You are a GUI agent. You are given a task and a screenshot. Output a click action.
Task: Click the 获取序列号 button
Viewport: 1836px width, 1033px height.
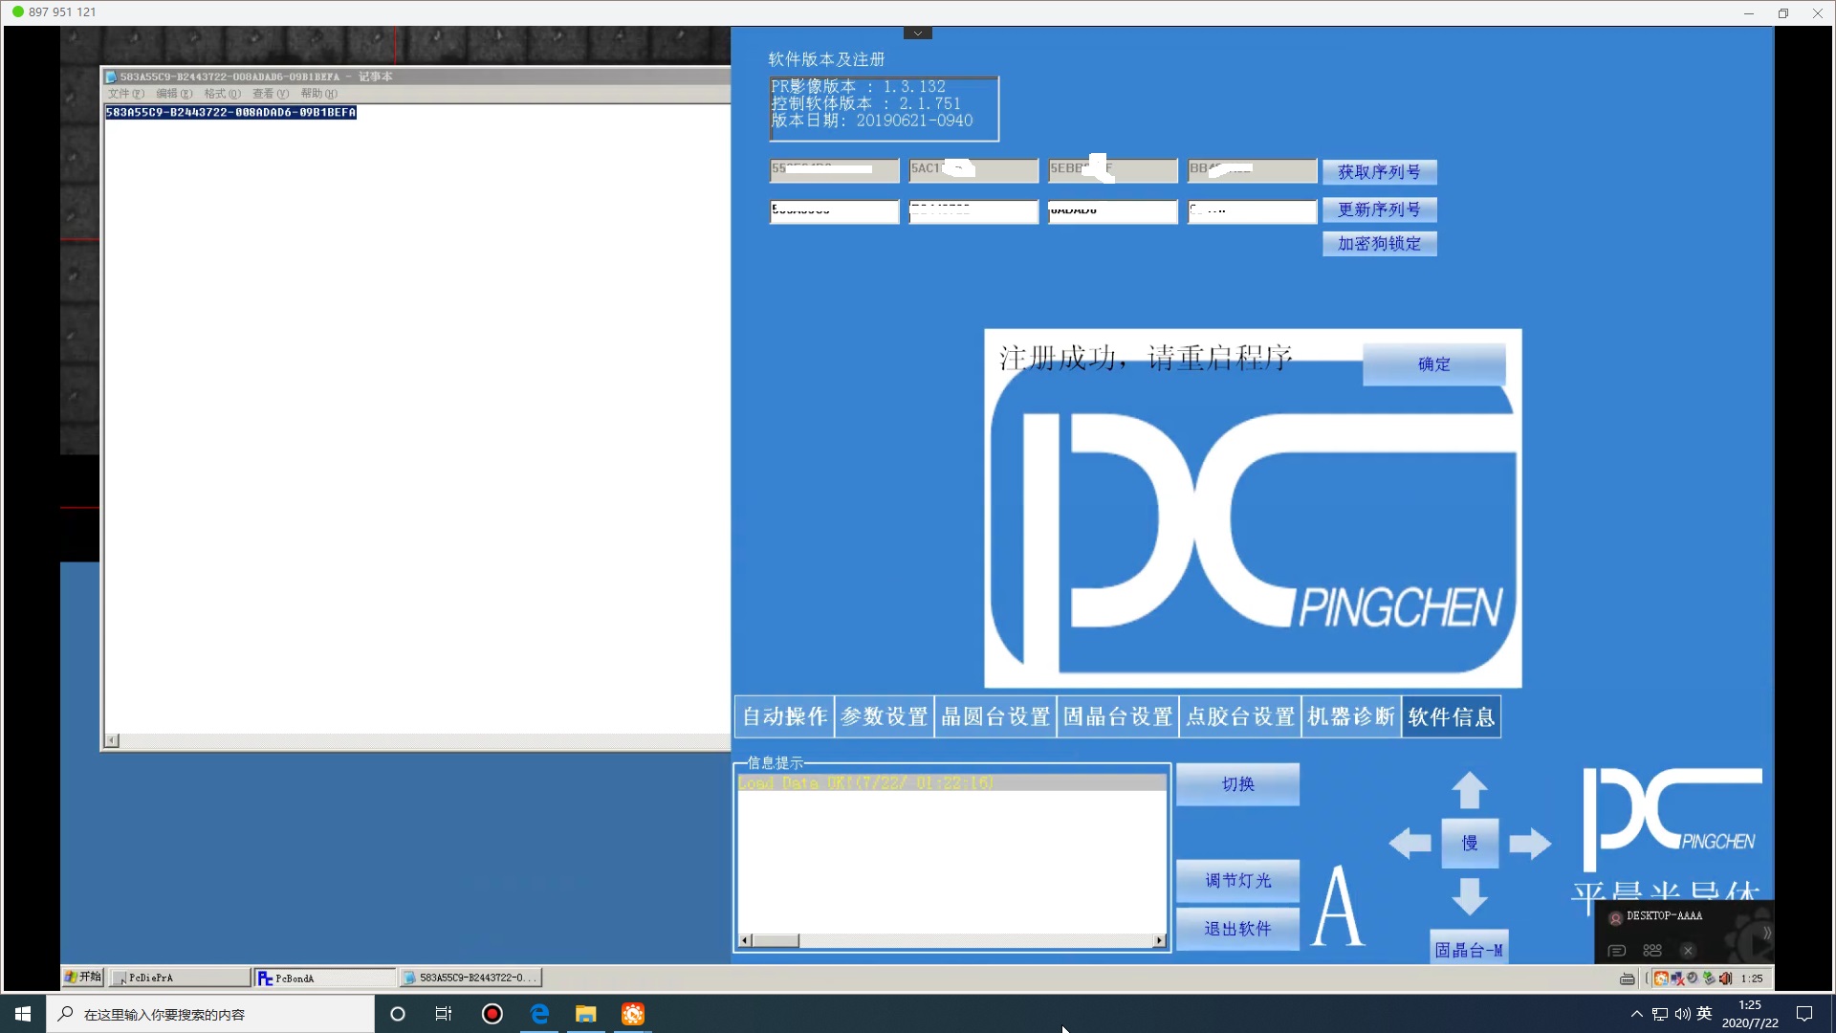point(1379,172)
